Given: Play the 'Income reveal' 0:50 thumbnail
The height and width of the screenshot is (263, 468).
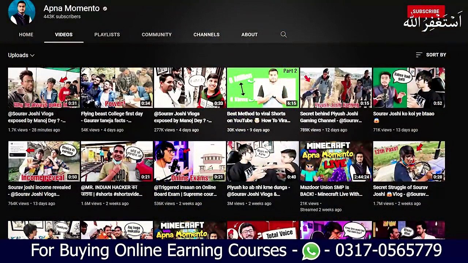Looking at the screenshot, I should 44,161.
